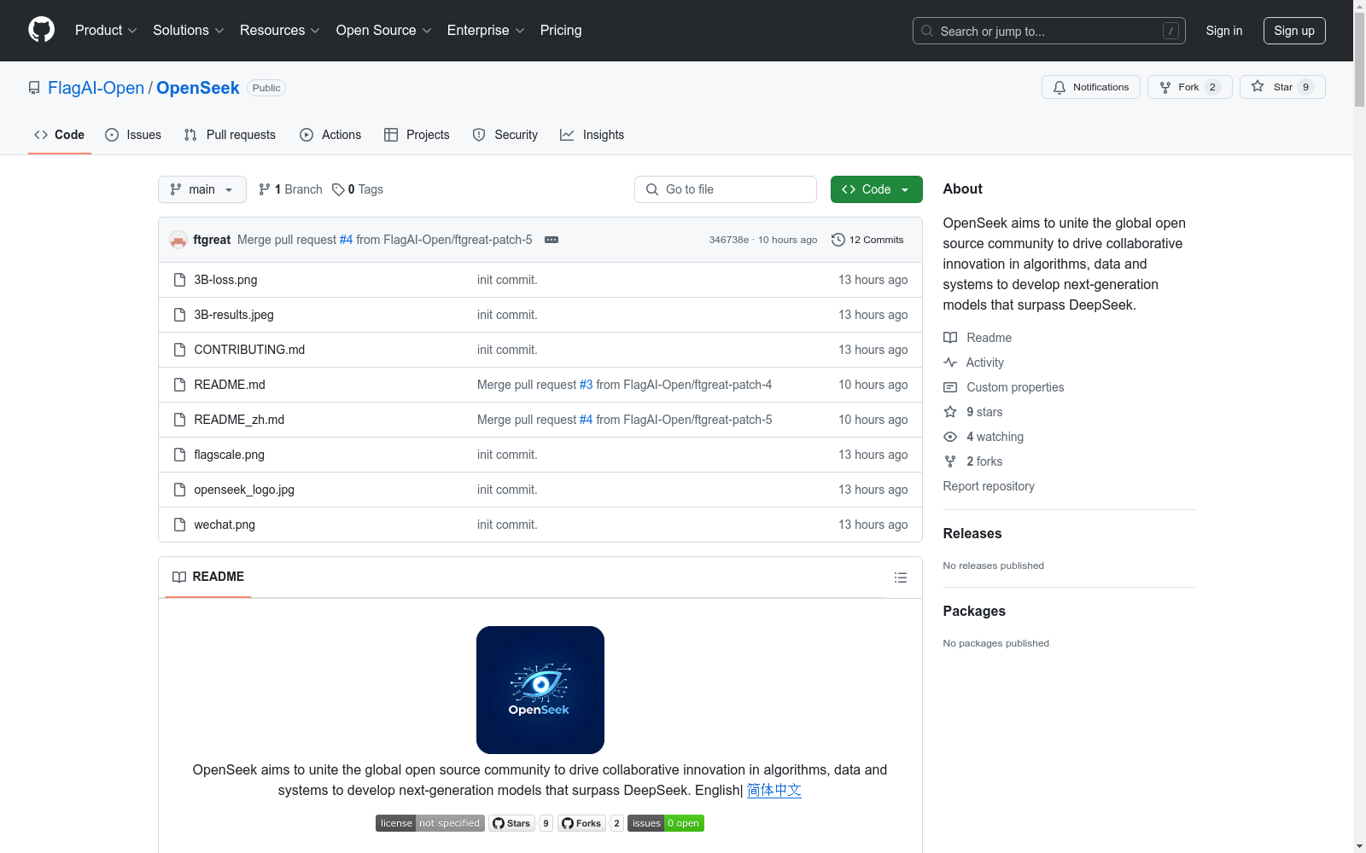Focus the Go to file field
The image size is (1366, 853).
click(x=726, y=189)
